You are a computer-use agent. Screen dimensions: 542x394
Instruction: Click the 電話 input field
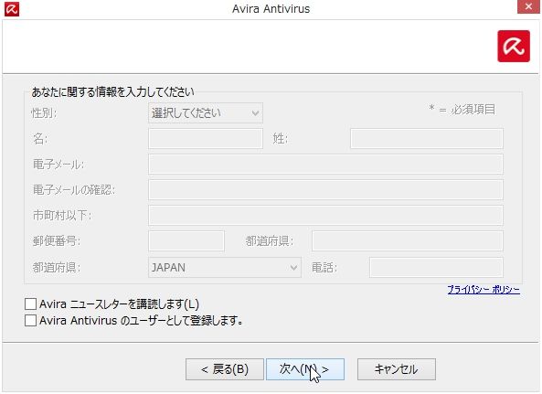pos(436,267)
